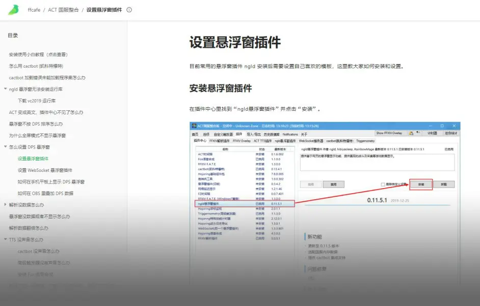
Task: Open 悬浮窗没数据或者不显示怎么办
Action: click(x=39, y=217)
